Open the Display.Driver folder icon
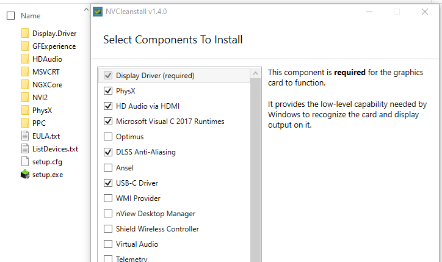 point(25,33)
